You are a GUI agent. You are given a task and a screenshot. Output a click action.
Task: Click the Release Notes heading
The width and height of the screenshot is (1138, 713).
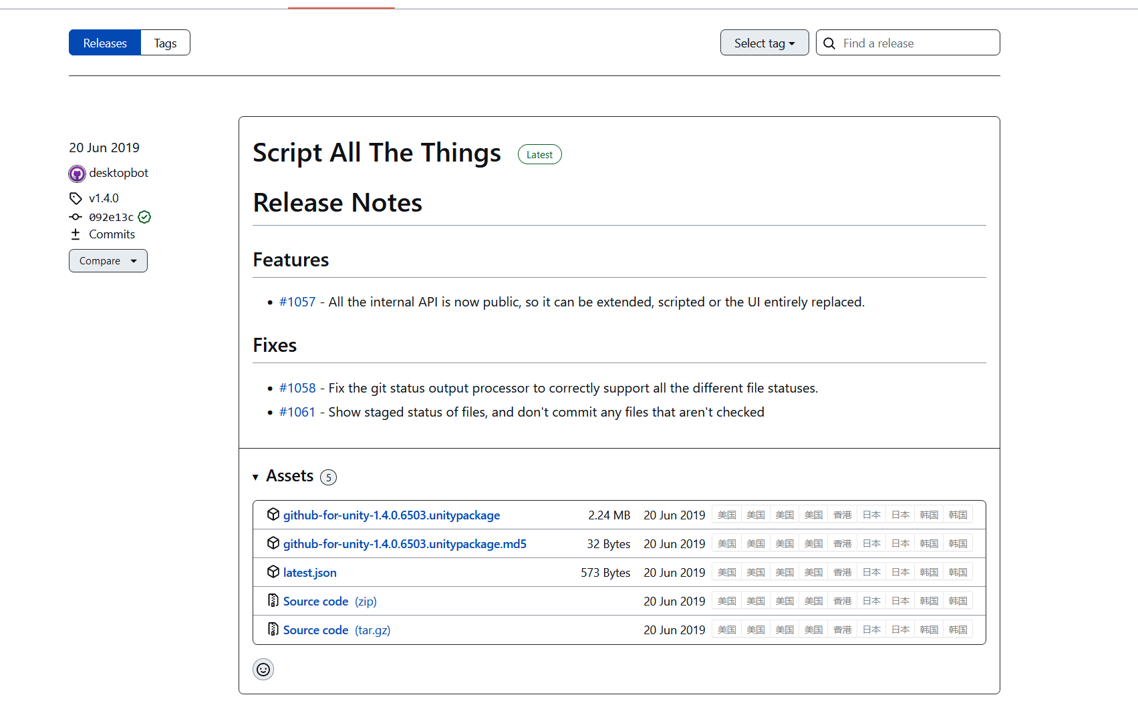coord(337,203)
